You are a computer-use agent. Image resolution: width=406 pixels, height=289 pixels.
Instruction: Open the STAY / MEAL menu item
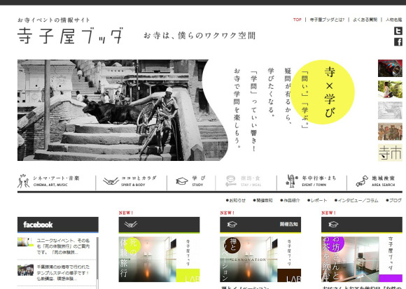point(244,181)
